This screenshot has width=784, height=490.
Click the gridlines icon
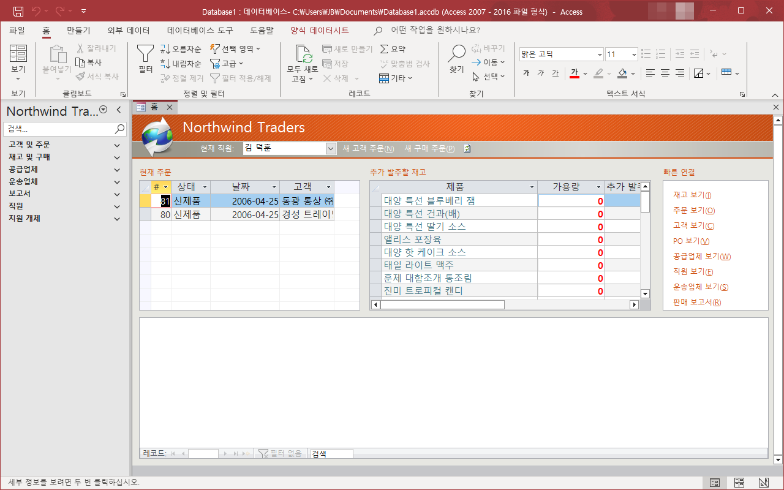coord(727,73)
